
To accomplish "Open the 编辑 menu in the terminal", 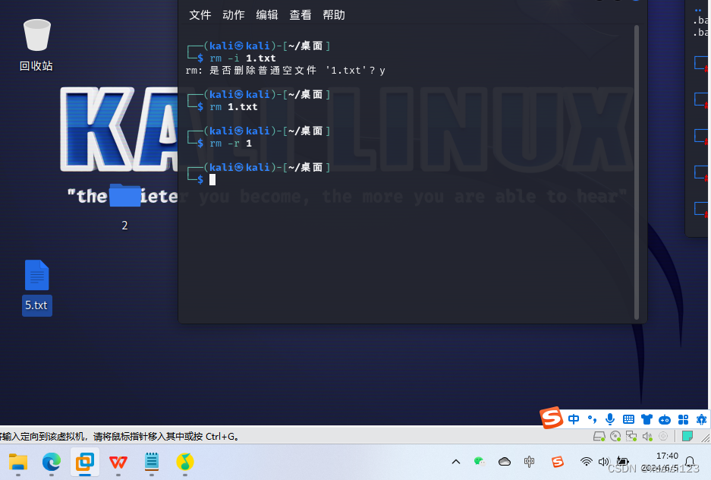I will [267, 15].
